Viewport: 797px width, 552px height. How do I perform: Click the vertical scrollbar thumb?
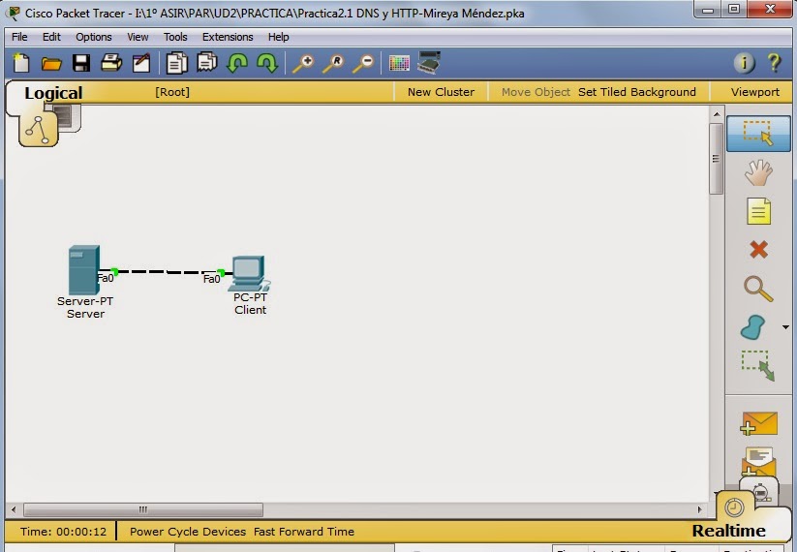pos(716,158)
